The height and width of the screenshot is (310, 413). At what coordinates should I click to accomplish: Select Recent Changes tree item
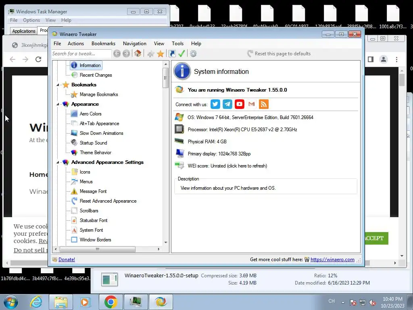tap(96, 75)
